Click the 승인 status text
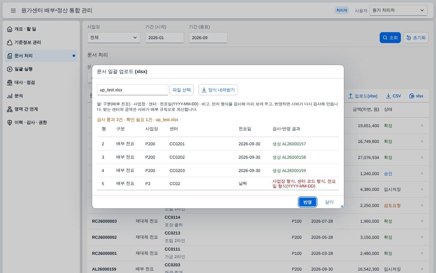436x273 pixels. point(388,174)
